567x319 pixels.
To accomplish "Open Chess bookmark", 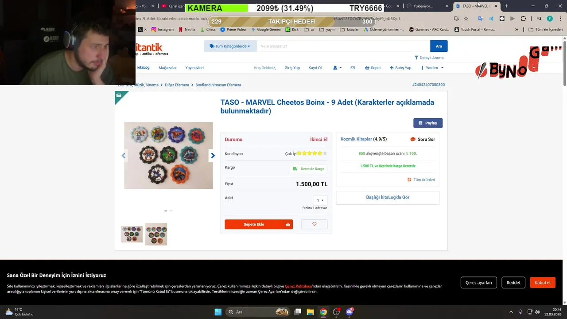I will click(x=207, y=30).
